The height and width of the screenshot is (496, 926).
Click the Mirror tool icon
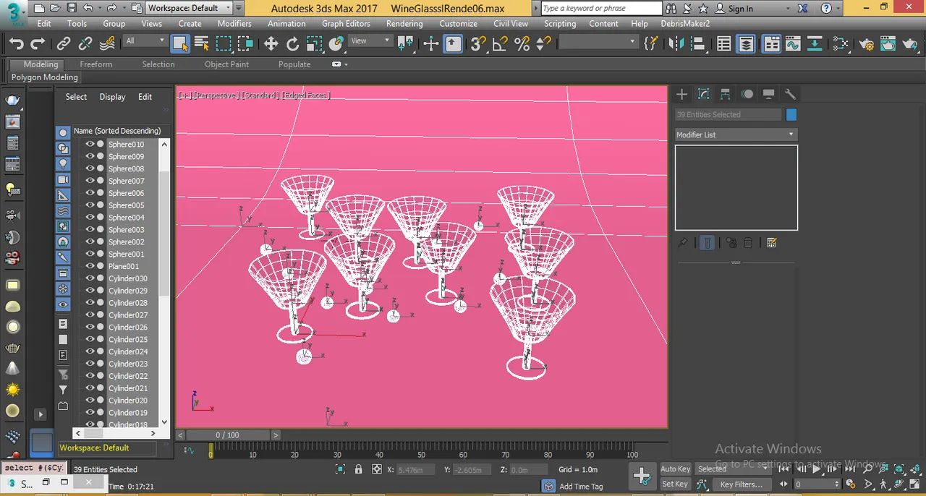point(676,43)
